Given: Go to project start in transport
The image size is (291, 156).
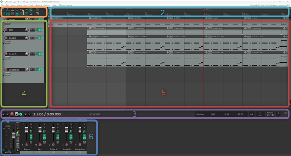Looking at the screenshot, I should pyautogui.click(x=3, y=115).
